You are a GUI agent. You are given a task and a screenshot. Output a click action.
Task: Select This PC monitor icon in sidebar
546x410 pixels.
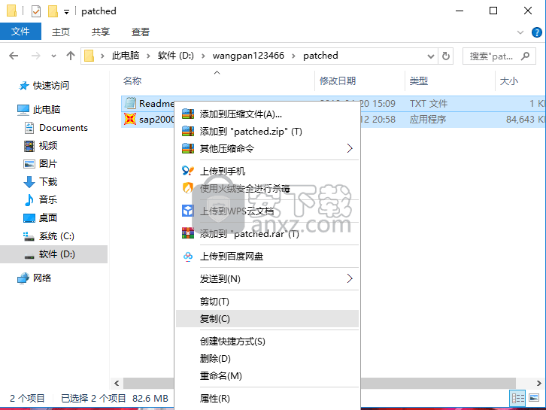coord(23,110)
